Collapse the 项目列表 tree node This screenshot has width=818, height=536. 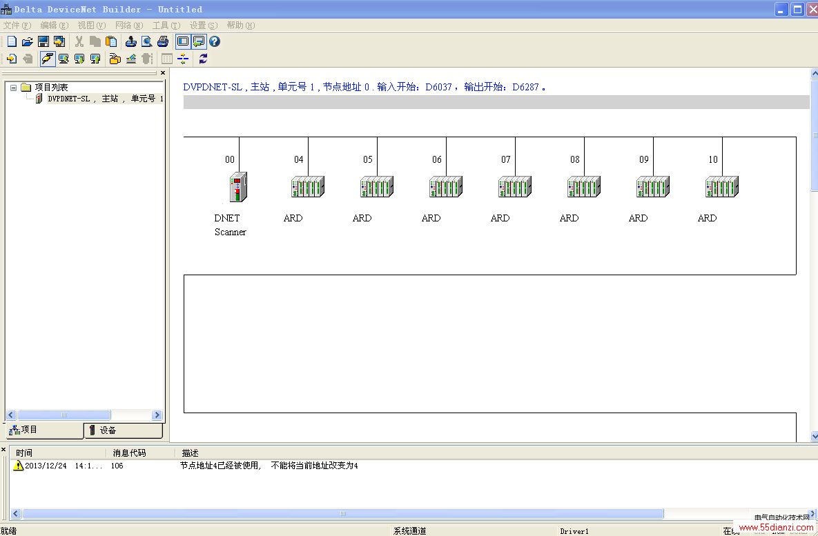click(14, 88)
